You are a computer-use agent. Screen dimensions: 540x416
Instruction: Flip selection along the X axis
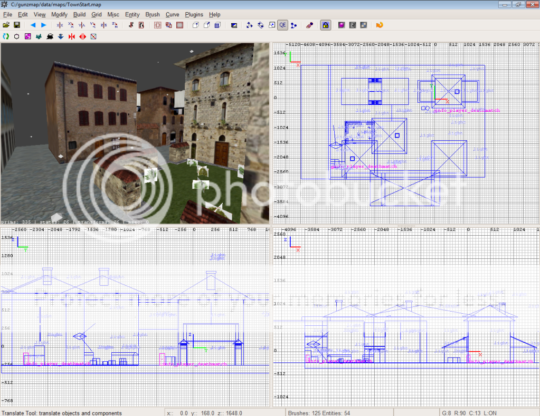coord(60,25)
